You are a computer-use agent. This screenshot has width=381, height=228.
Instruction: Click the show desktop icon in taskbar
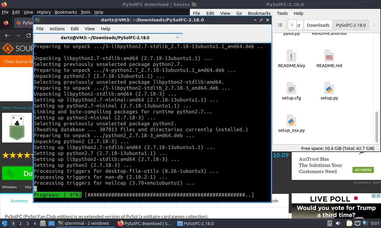(x=51, y=223)
